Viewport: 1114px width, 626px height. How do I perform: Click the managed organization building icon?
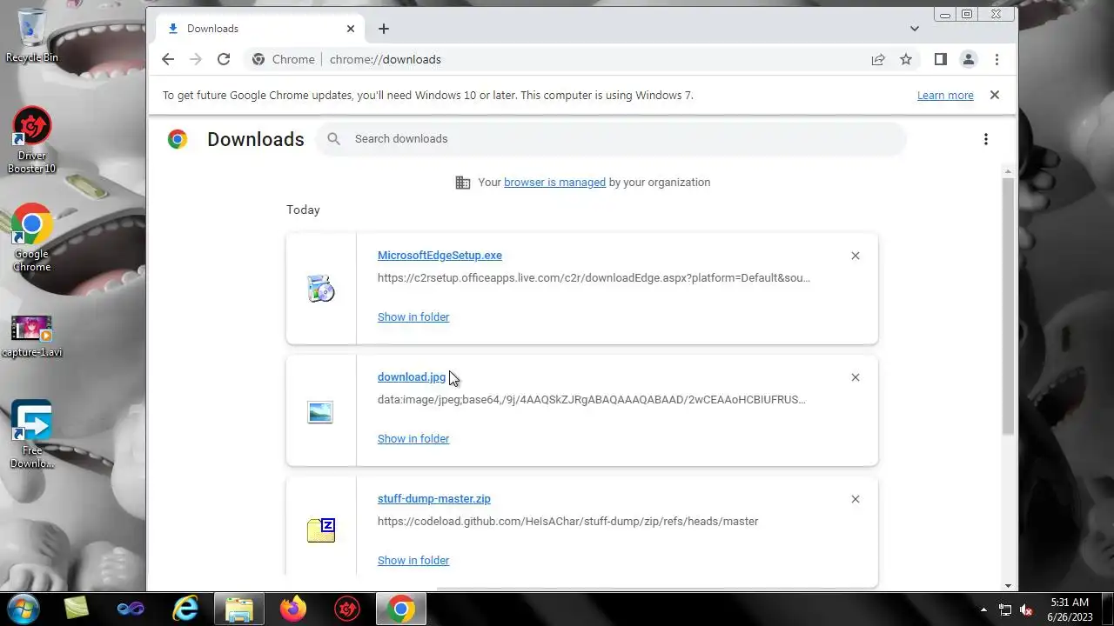pos(463,183)
